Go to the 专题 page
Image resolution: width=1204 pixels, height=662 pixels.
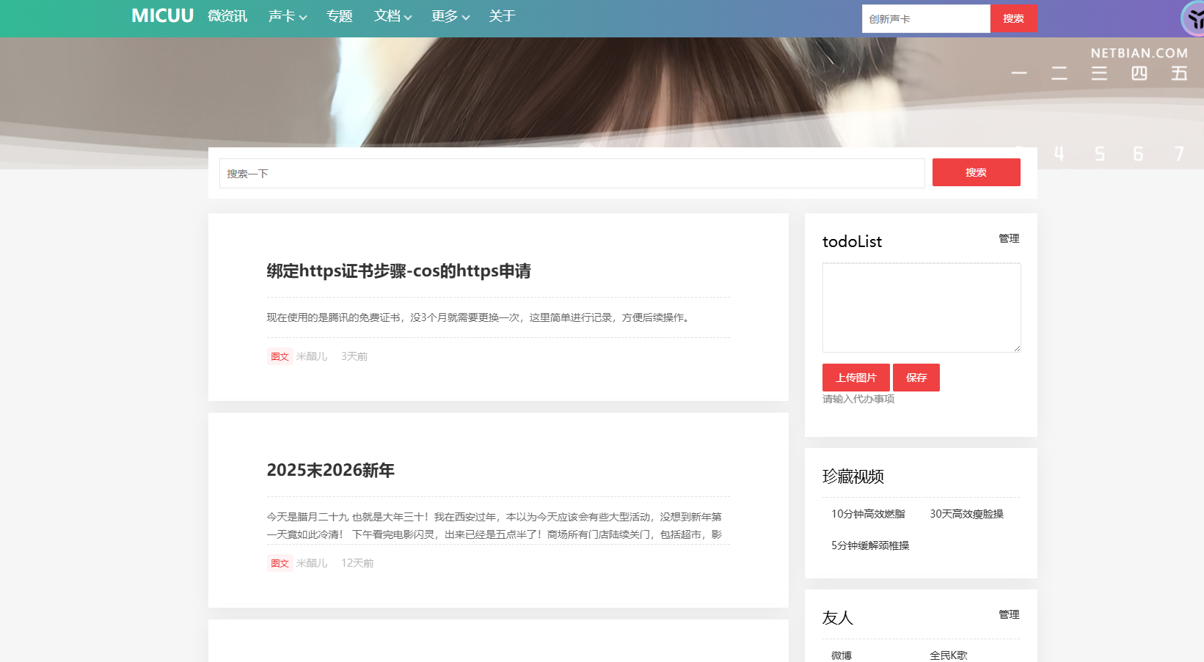point(339,16)
